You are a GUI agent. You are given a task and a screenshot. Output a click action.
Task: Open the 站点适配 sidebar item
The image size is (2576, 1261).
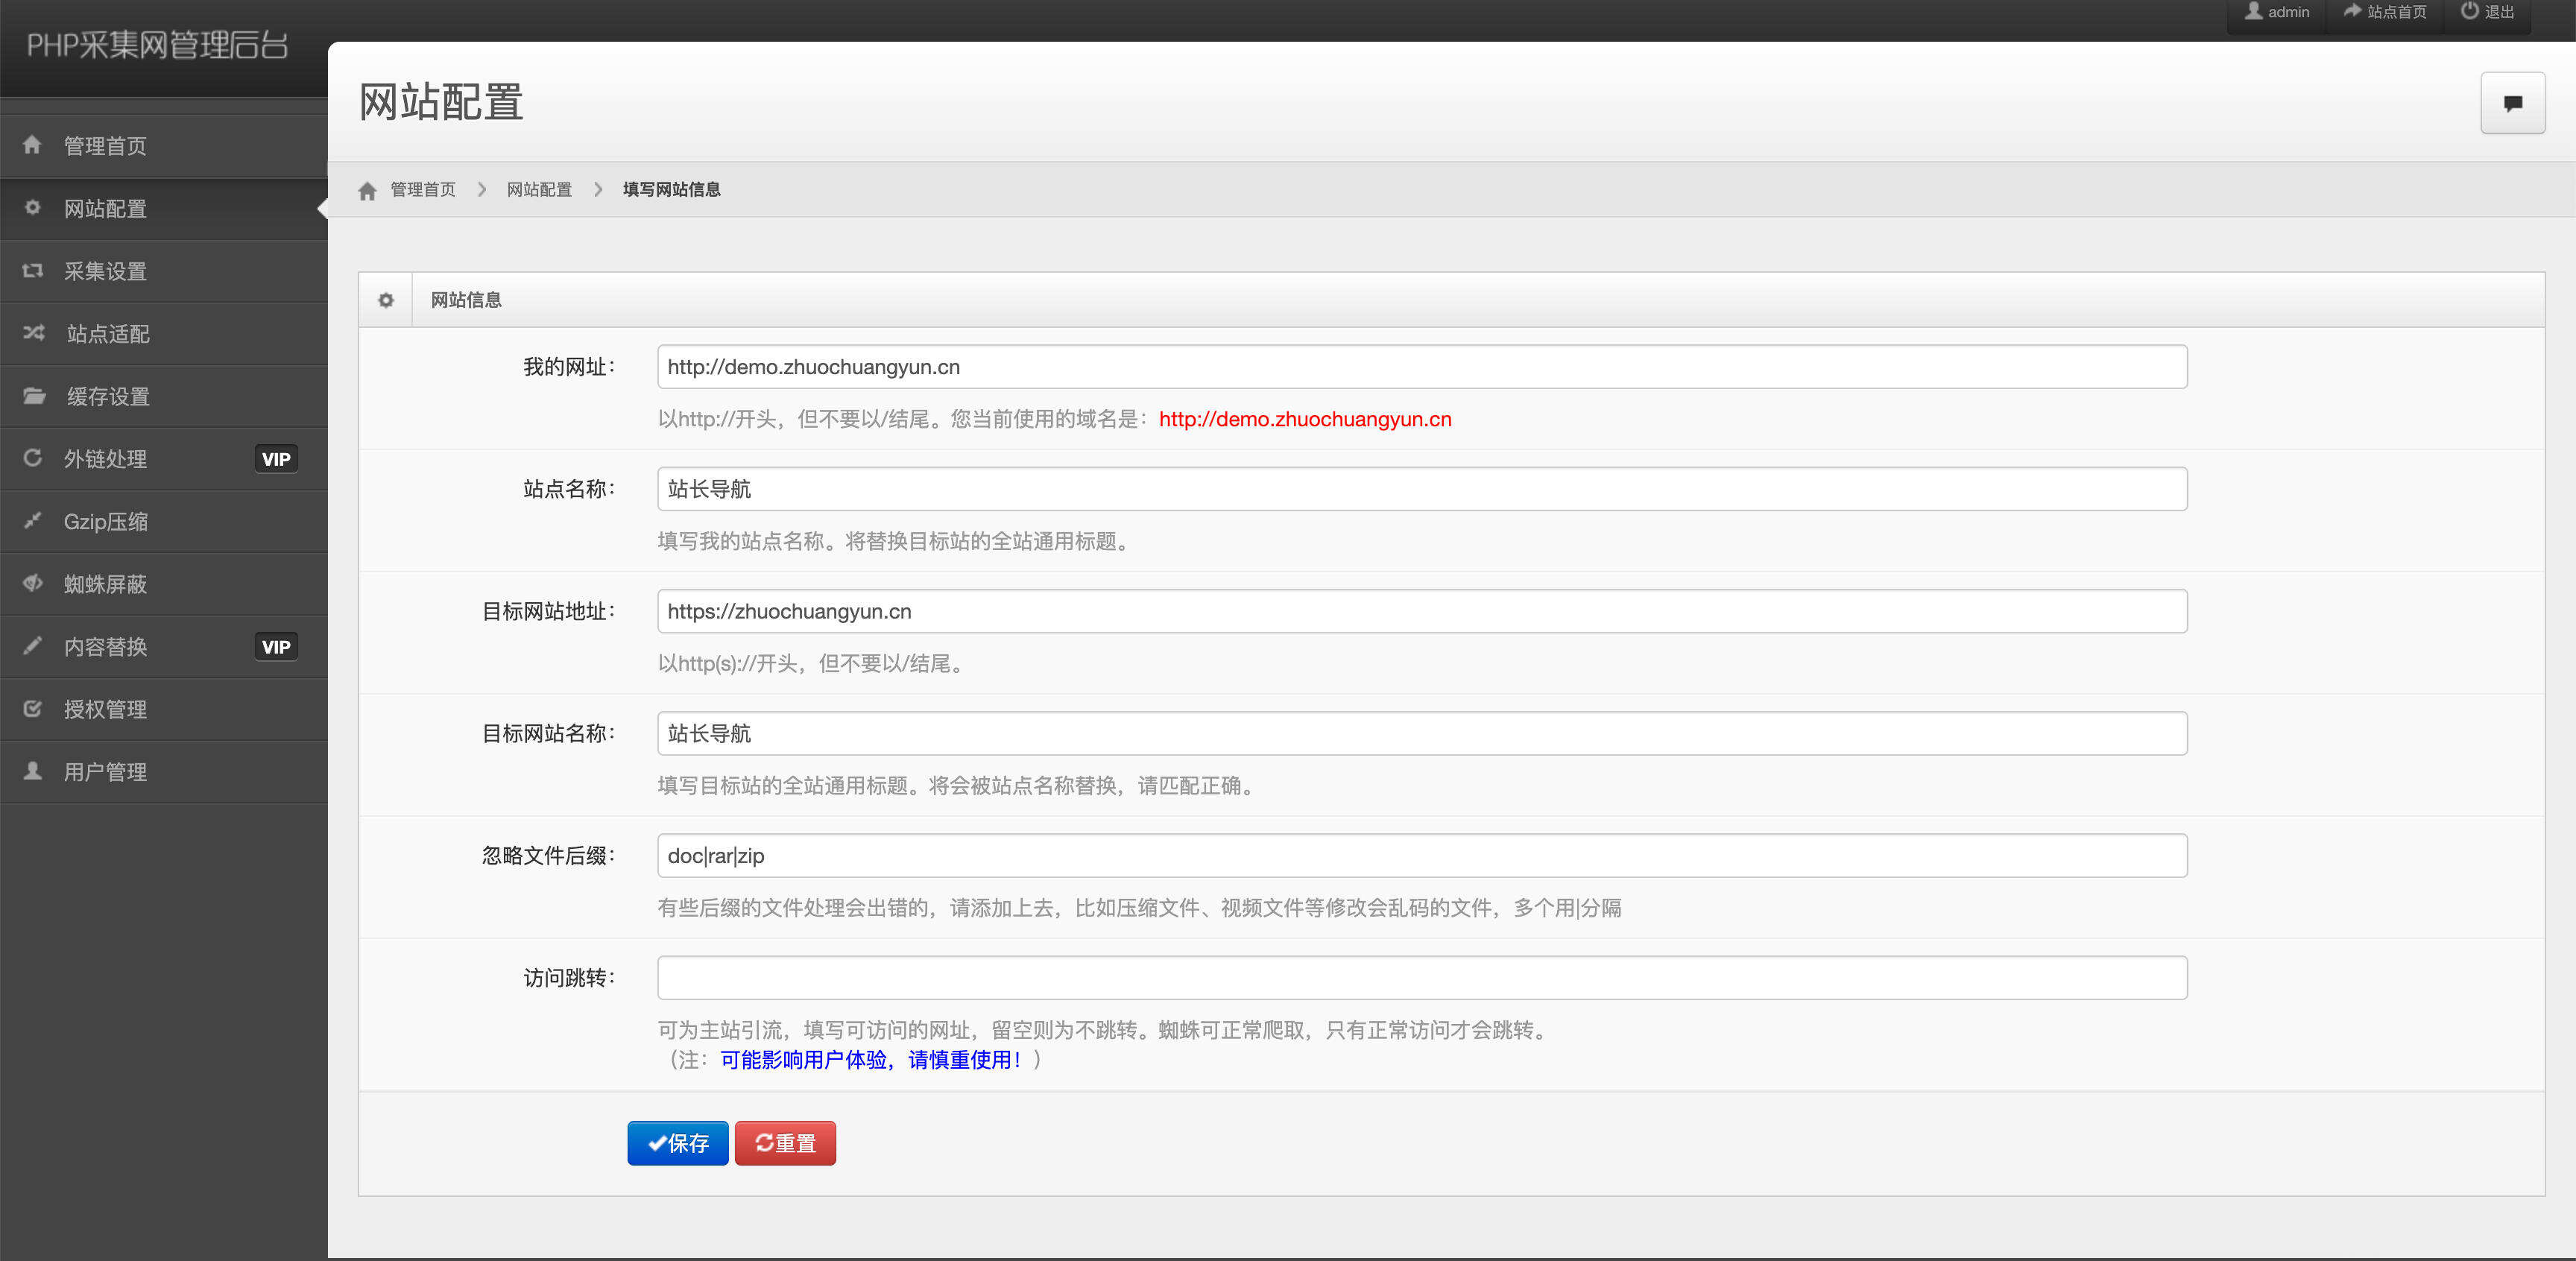[x=107, y=333]
